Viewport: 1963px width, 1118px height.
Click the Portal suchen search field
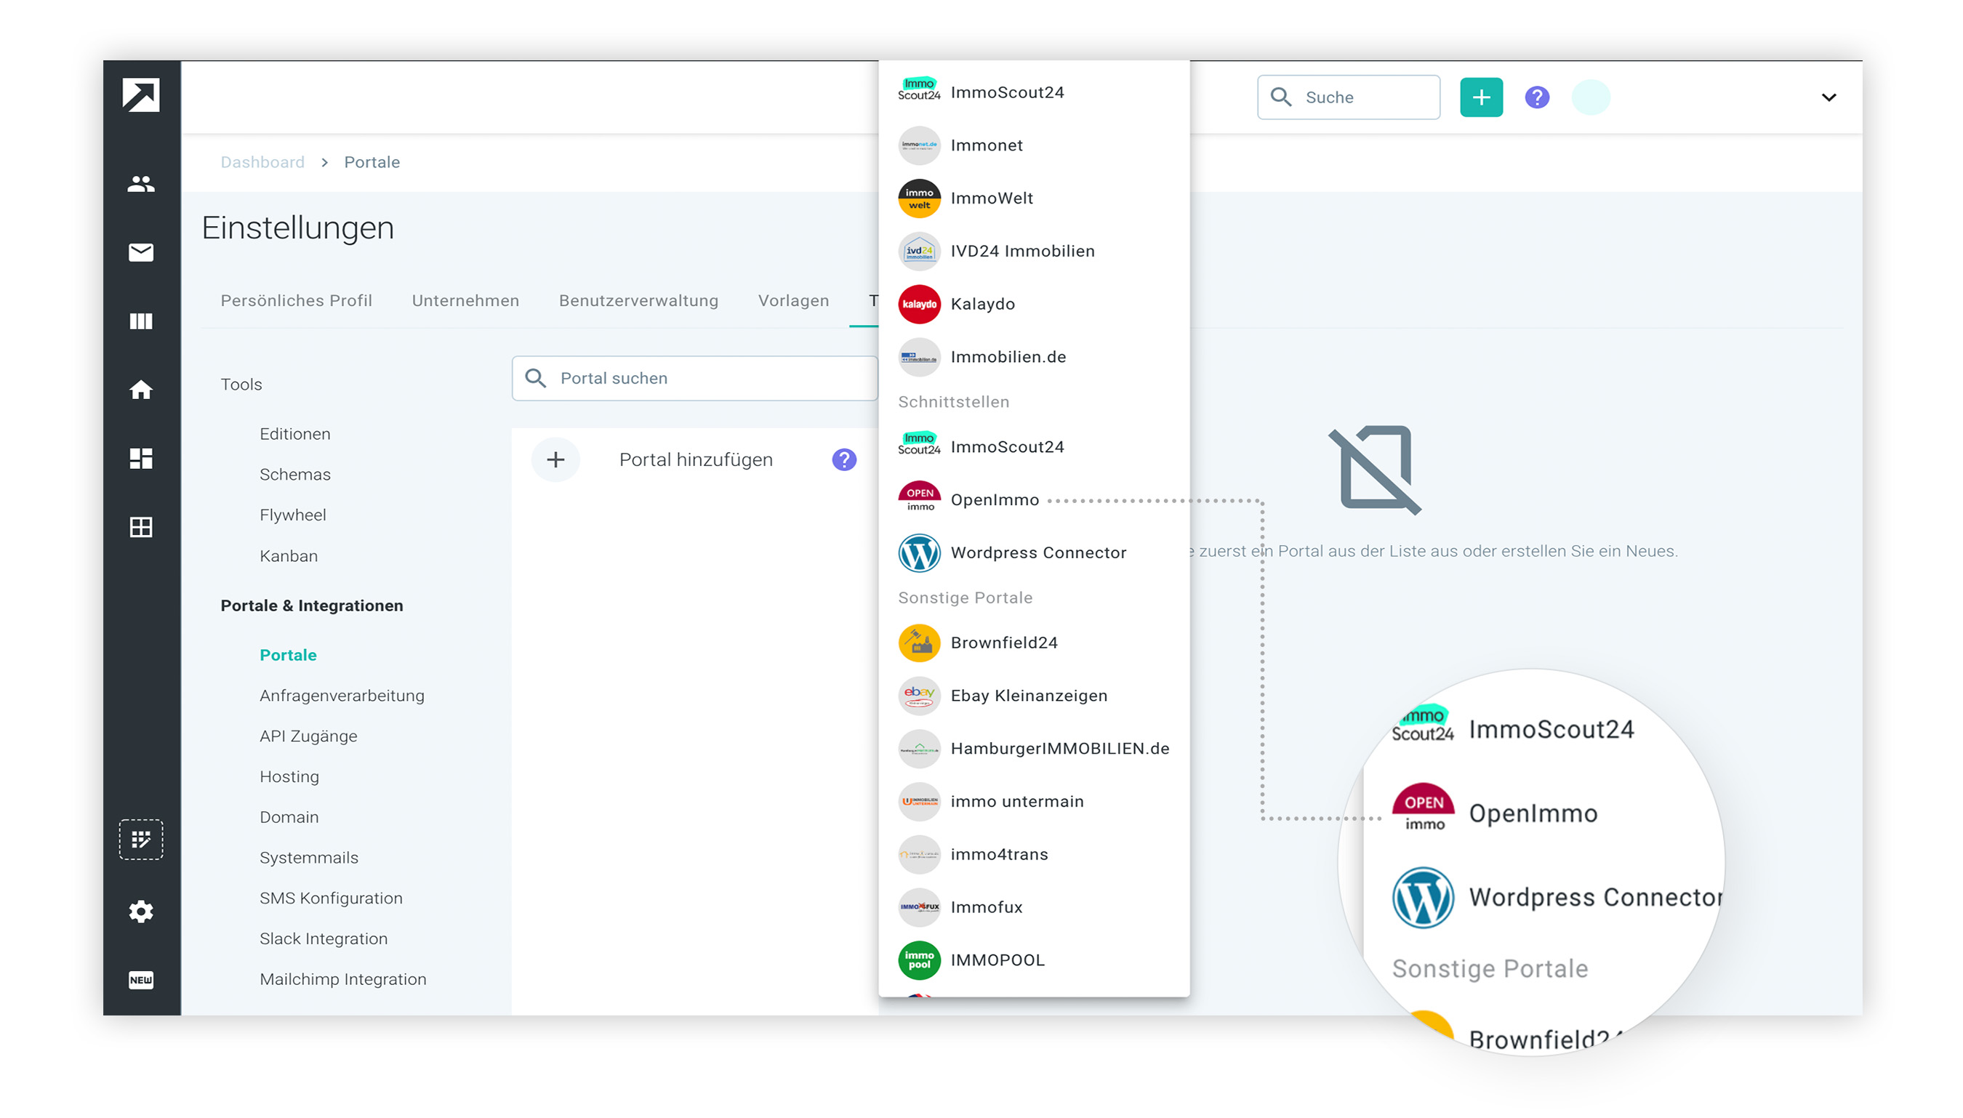click(x=694, y=378)
